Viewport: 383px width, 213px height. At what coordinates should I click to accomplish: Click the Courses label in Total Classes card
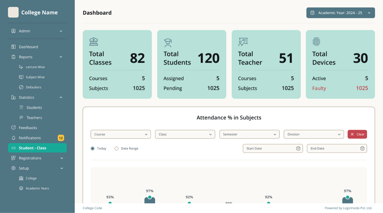[98, 79]
